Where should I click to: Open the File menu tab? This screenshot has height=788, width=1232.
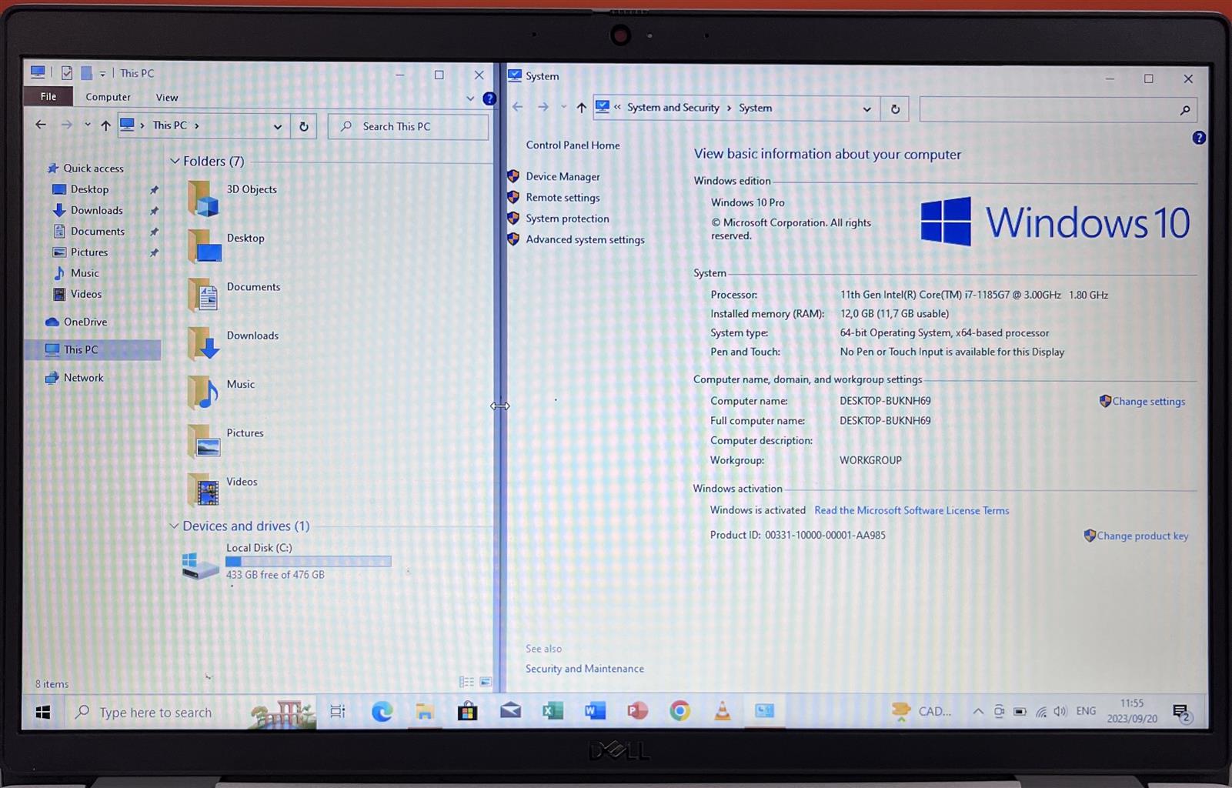click(x=48, y=97)
